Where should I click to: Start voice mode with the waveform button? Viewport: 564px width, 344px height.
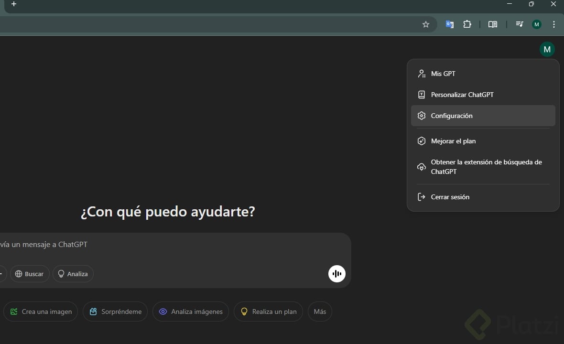(x=337, y=274)
